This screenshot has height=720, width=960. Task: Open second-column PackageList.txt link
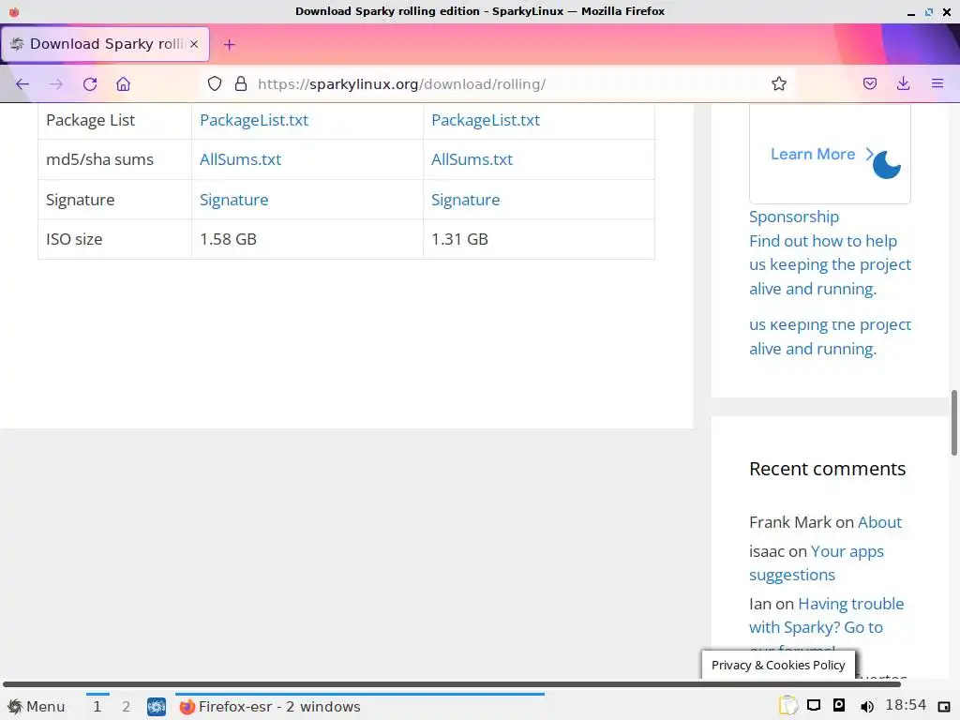(x=486, y=120)
